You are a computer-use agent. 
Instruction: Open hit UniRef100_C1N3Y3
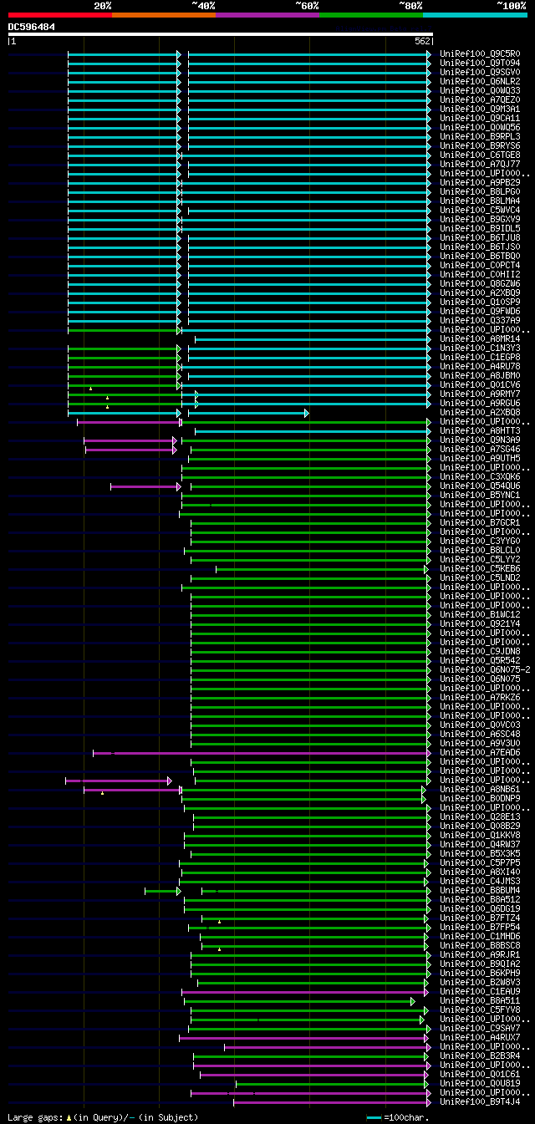pos(480,348)
